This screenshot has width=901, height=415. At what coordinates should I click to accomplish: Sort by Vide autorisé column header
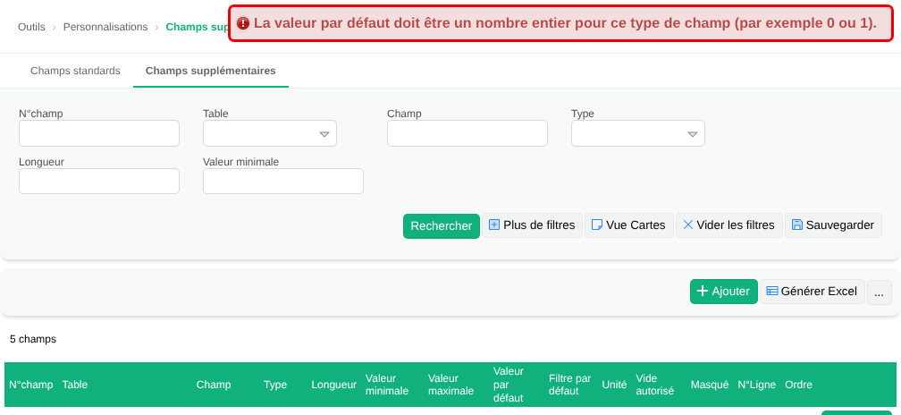(x=654, y=385)
